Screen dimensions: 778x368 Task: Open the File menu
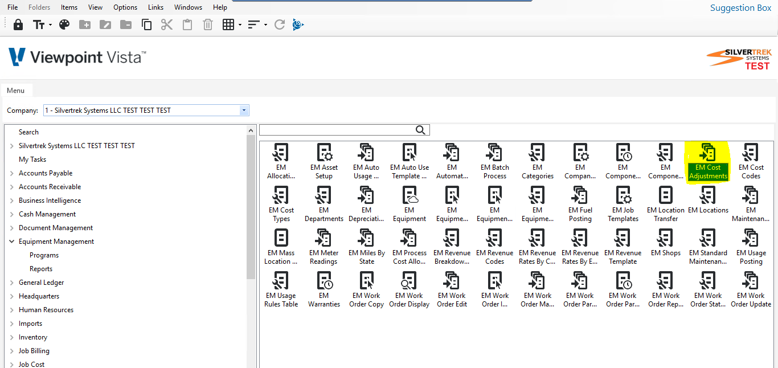point(13,7)
